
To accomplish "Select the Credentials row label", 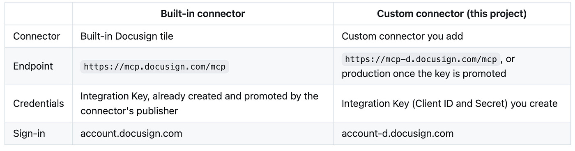I will [39, 103].
